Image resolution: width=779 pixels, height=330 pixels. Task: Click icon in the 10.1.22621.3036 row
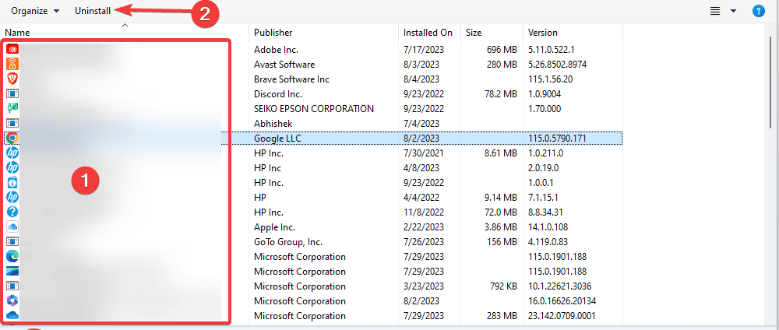point(12,286)
